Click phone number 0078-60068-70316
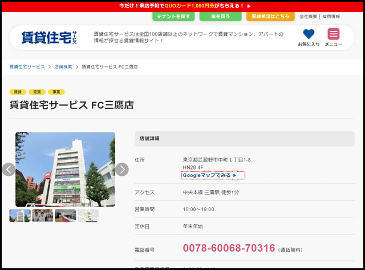Screen dimensions: 365x270 pyautogui.click(x=229, y=248)
